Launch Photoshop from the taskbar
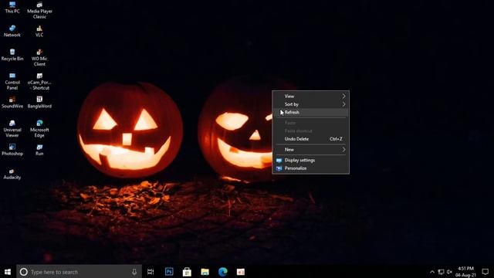 (x=169, y=272)
